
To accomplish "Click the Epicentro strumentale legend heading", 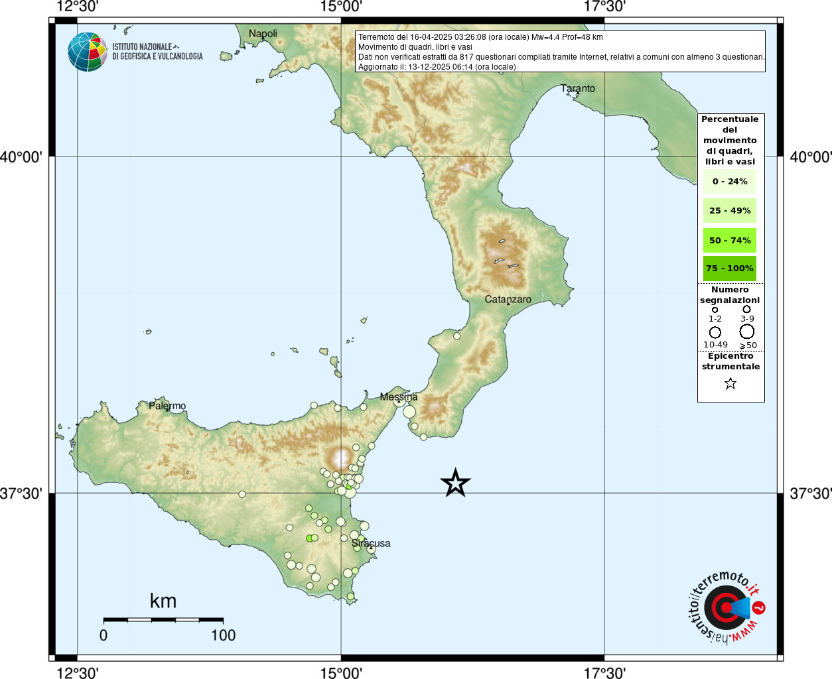I will pyautogui.click(x=730, y=361).
